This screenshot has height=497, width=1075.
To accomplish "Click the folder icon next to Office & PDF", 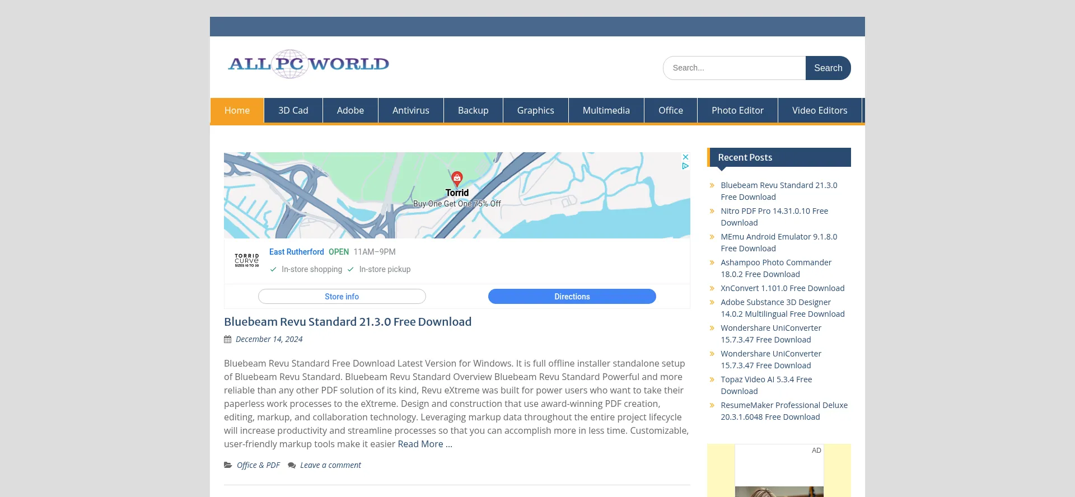I will pyautogui.click(x=228, y=465).
